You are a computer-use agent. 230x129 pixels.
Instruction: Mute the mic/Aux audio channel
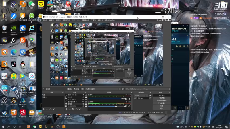pos(126,99)
